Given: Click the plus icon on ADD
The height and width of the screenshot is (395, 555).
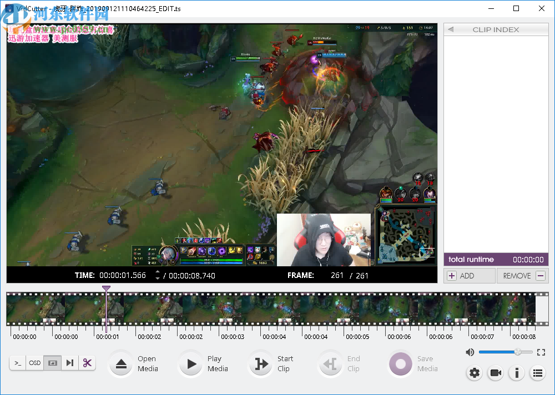Looking at the screenshot, I should [x=452, y=276].
